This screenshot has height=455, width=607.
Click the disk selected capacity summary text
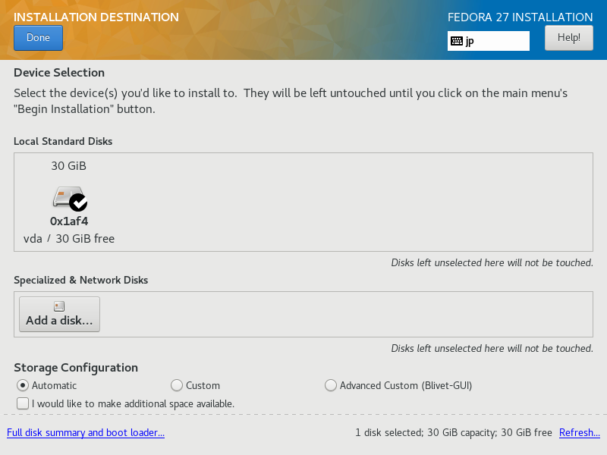(454, 432)
